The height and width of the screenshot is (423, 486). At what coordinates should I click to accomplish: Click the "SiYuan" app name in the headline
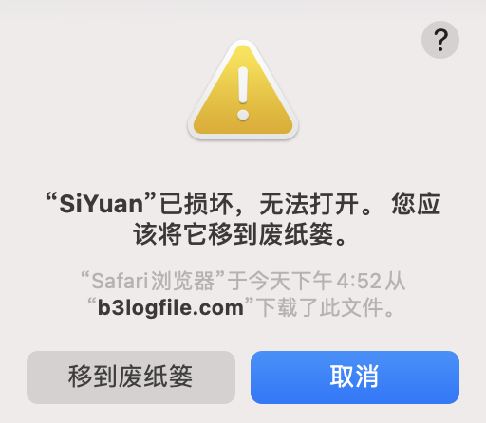pos(101,204)
